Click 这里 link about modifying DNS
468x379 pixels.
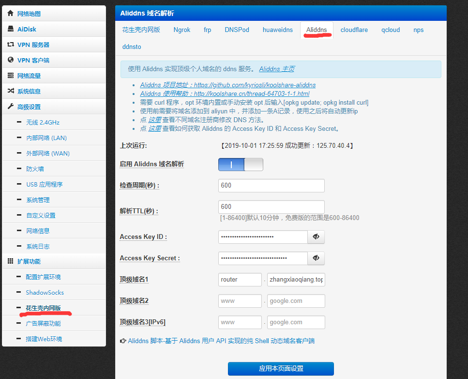click(154, 120)
